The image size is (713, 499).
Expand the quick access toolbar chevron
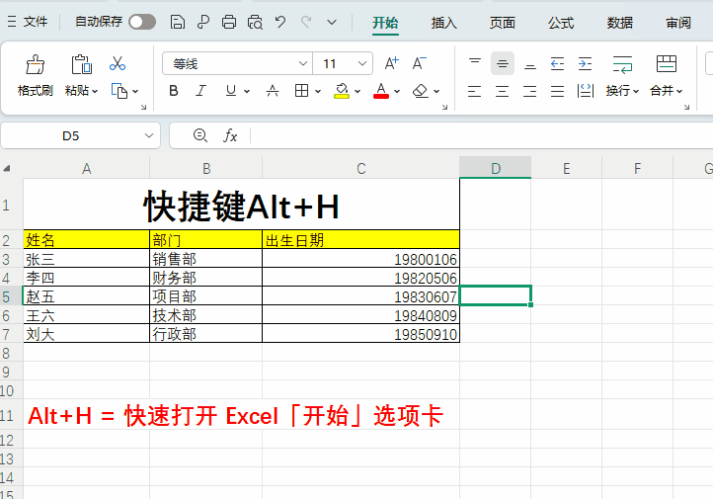(332, 22)
